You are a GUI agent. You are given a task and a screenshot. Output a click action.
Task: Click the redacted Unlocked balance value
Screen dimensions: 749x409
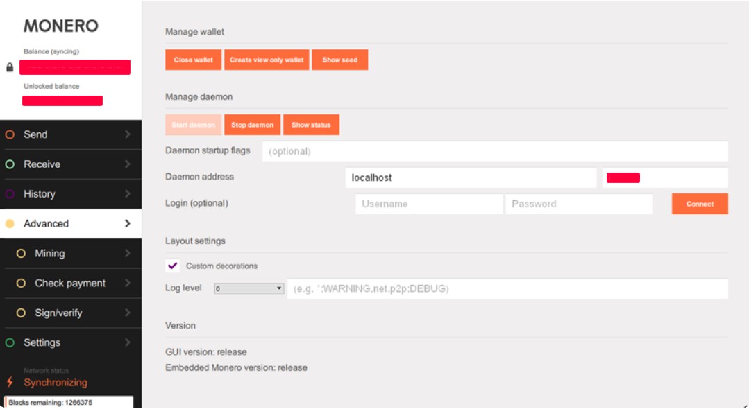[x=62, y=101]
